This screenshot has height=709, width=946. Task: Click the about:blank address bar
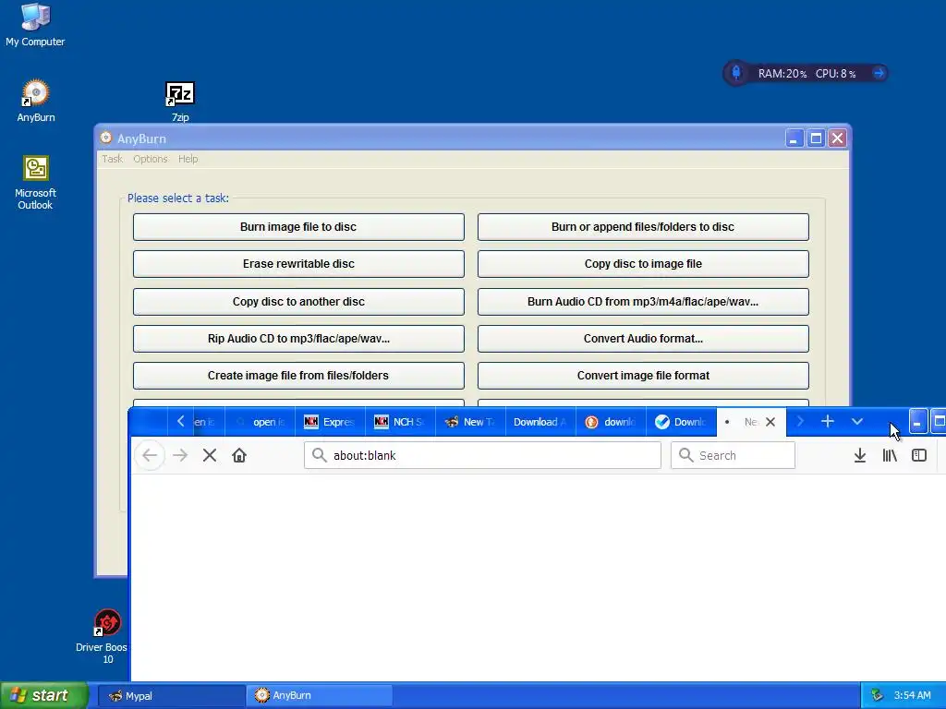[482, 455]
